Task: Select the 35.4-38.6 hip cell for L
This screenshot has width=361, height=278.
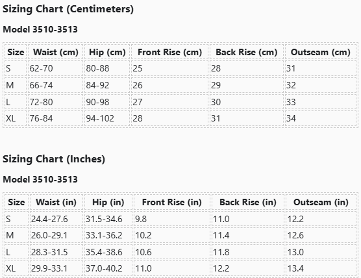Action: [x=108, y=252]
